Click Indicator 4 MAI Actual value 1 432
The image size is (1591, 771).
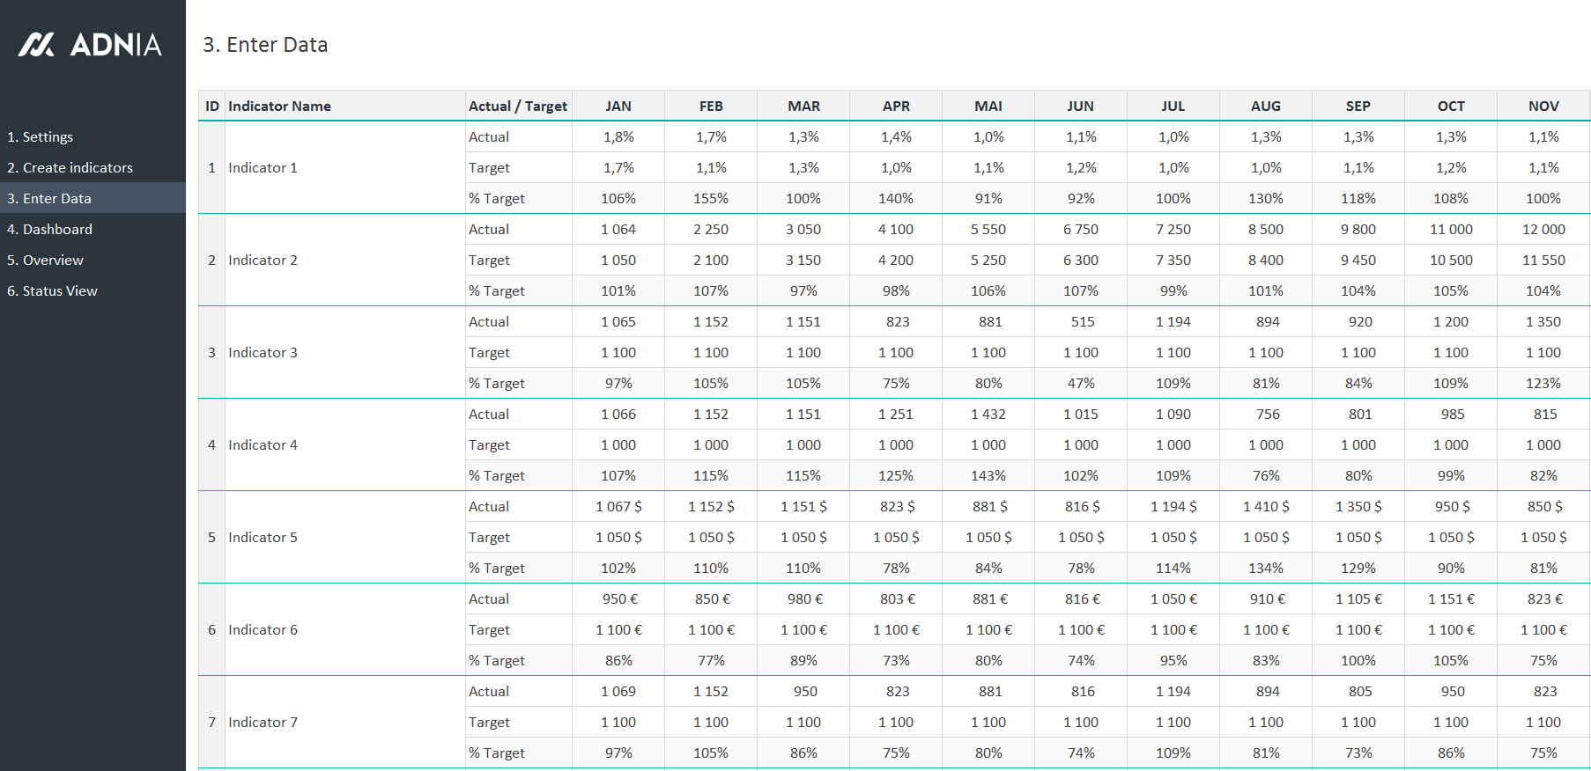(x=988, y=415)
